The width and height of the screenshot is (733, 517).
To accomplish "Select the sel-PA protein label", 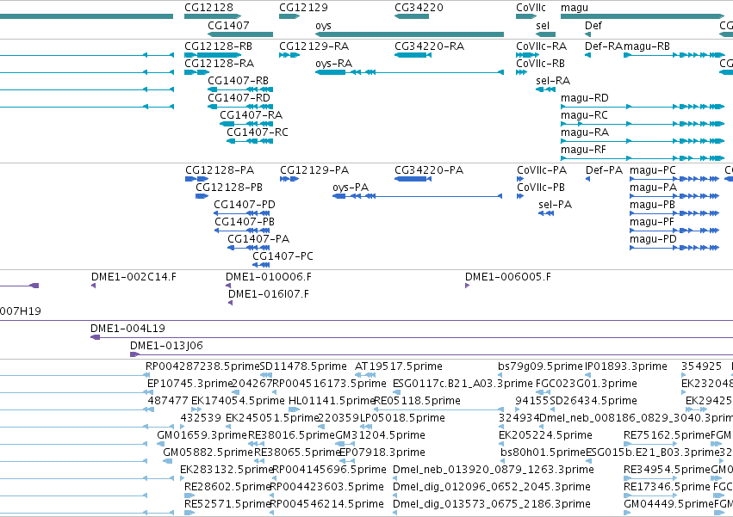I will [556, 205].
